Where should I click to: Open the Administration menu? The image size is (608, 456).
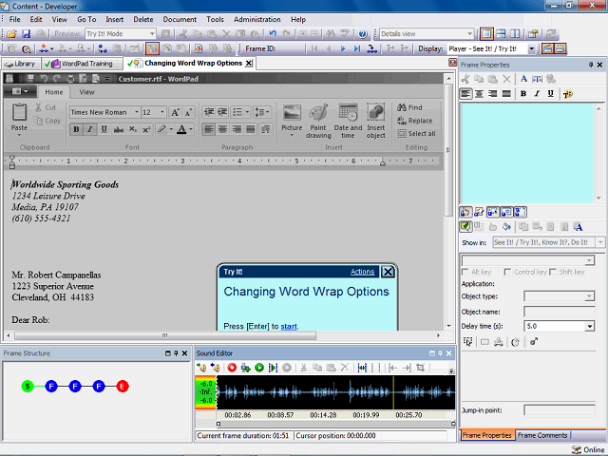[x=257, y=19]
